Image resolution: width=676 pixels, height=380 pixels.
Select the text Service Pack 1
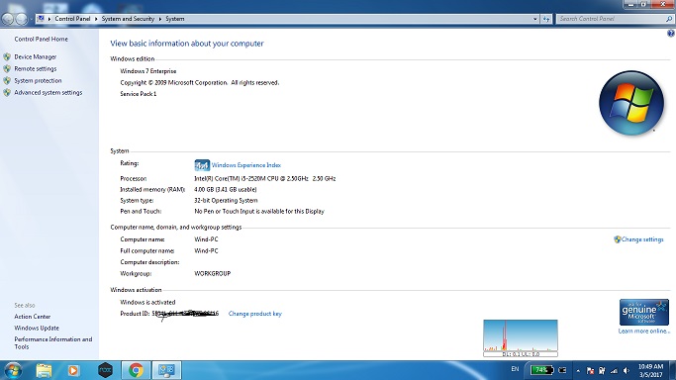pyautogui.click(x=139, y=94)
